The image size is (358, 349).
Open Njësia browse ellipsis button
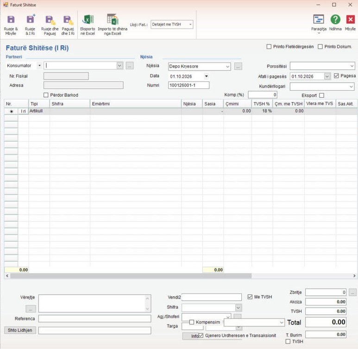pyautogui.click(x=238, y=67)
